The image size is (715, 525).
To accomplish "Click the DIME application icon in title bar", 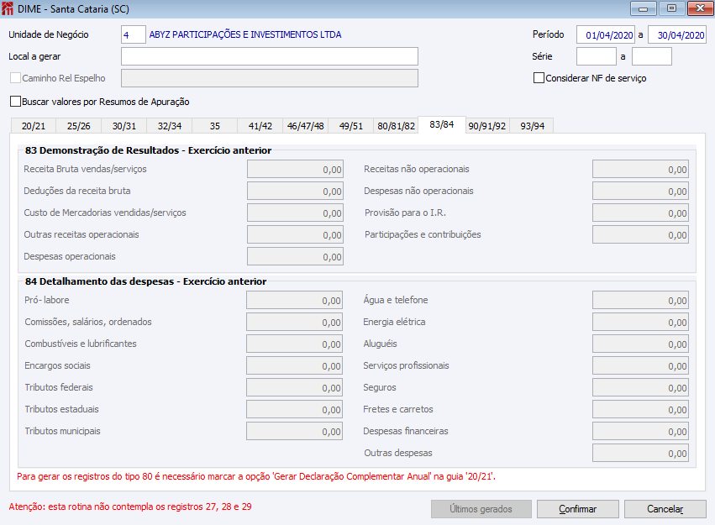I will coord(8,8).
